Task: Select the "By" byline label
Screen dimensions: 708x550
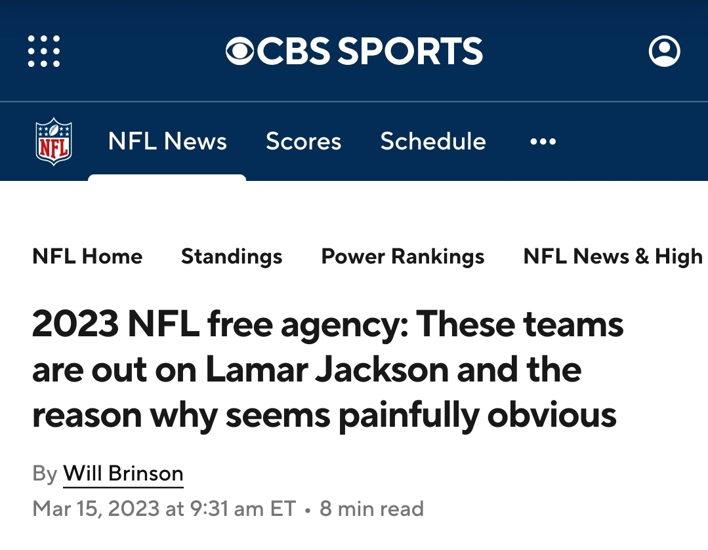Action: click(45, 474)
